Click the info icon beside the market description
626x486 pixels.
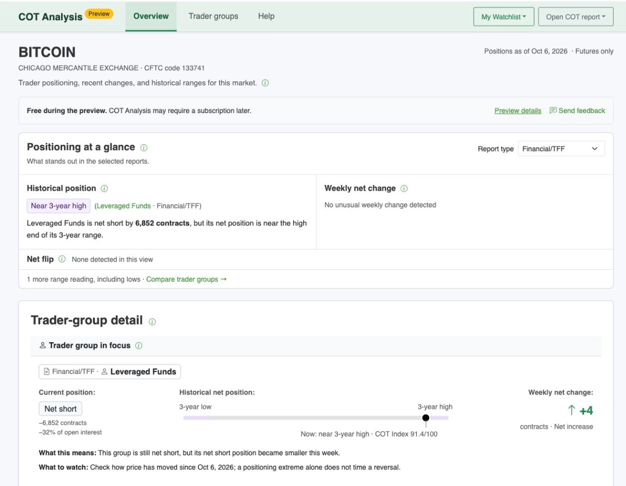(265, 83)
